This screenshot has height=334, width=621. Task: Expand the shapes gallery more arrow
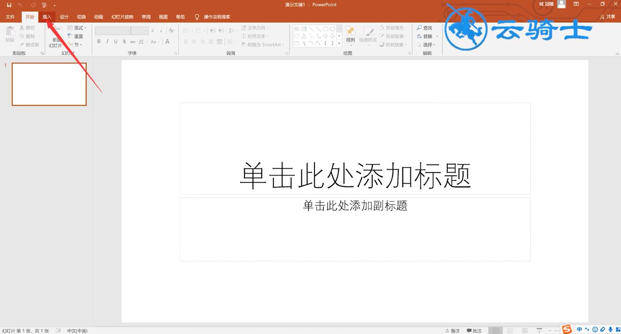coord(339,43)
